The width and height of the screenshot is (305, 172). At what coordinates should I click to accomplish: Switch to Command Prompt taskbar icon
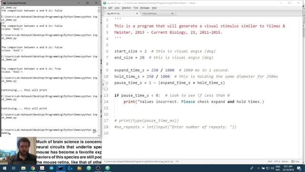[61, 168]
